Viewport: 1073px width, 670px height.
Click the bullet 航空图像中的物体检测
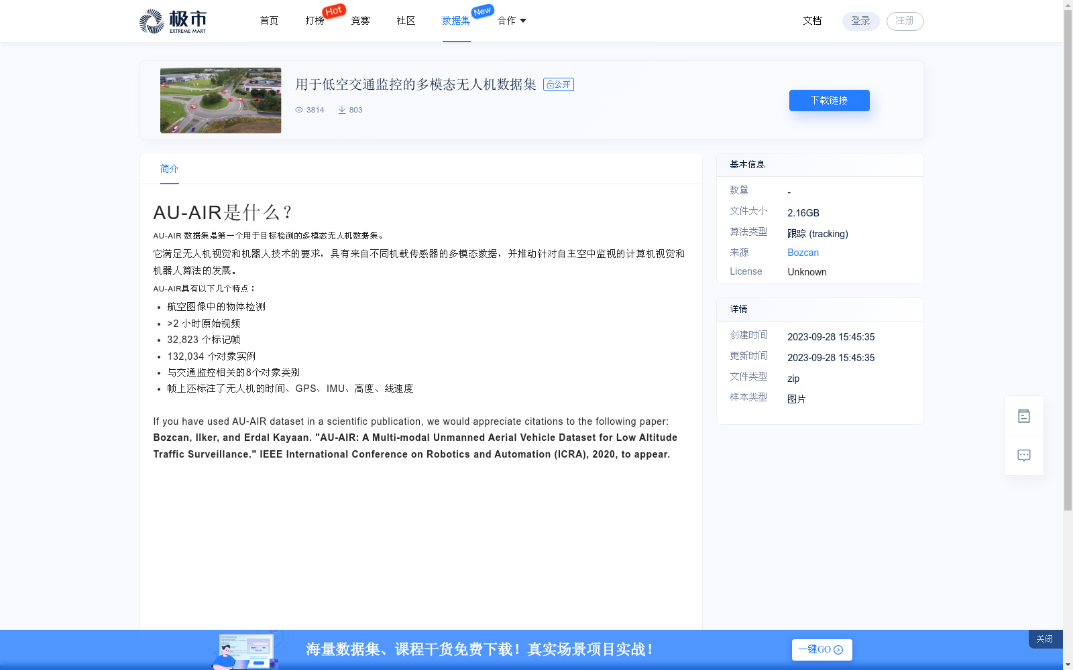217,307
